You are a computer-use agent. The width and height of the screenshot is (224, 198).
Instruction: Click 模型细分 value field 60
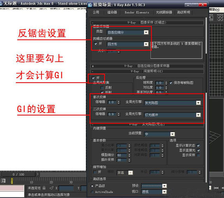tap(122, 155)
